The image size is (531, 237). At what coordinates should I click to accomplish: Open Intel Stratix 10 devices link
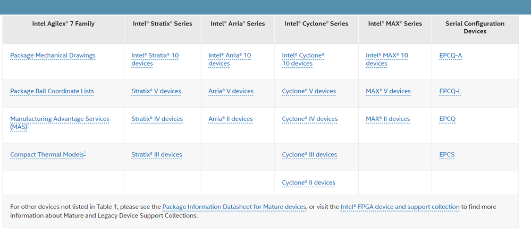155,56
